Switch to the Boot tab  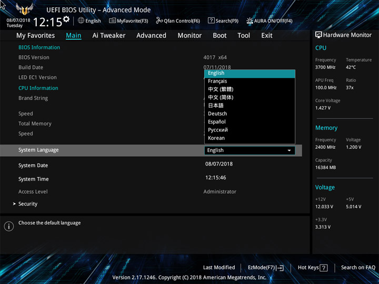point(220,36)
